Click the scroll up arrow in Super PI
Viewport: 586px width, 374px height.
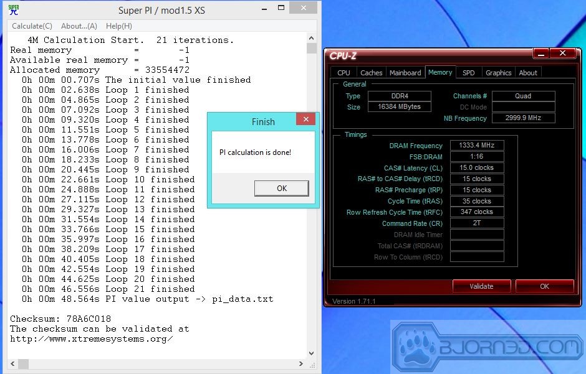311,38
